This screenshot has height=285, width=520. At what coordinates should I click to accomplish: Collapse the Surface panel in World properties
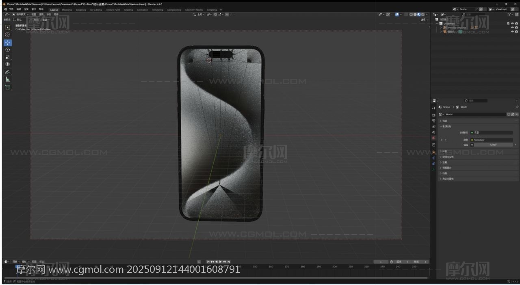tap(440, 126)
